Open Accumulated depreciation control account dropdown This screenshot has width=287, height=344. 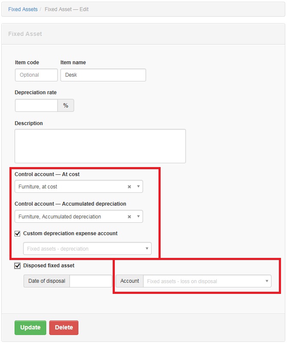tap(138, 216)
